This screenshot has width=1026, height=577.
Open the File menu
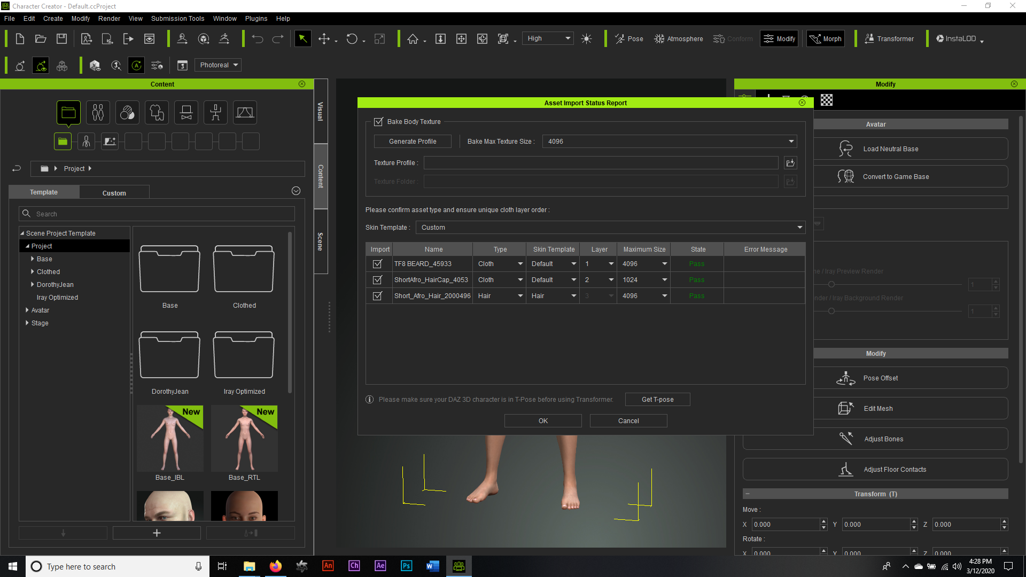(x=10, y=18)
